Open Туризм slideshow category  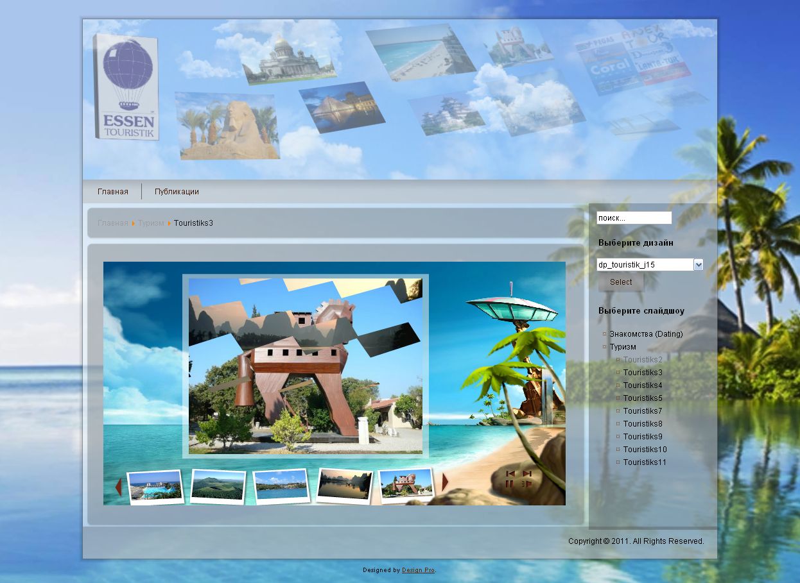coord(623,347)
